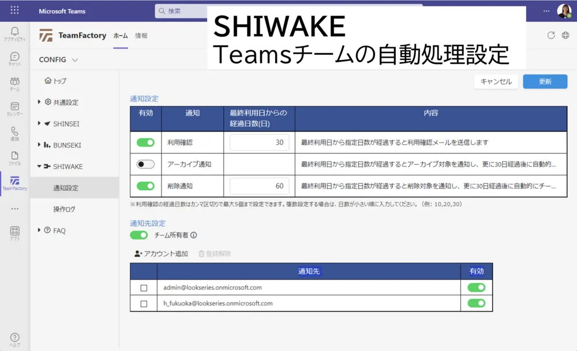Open 操作ログ in sidebar
This screenshot has width=577, height=351.
[64, 209]
